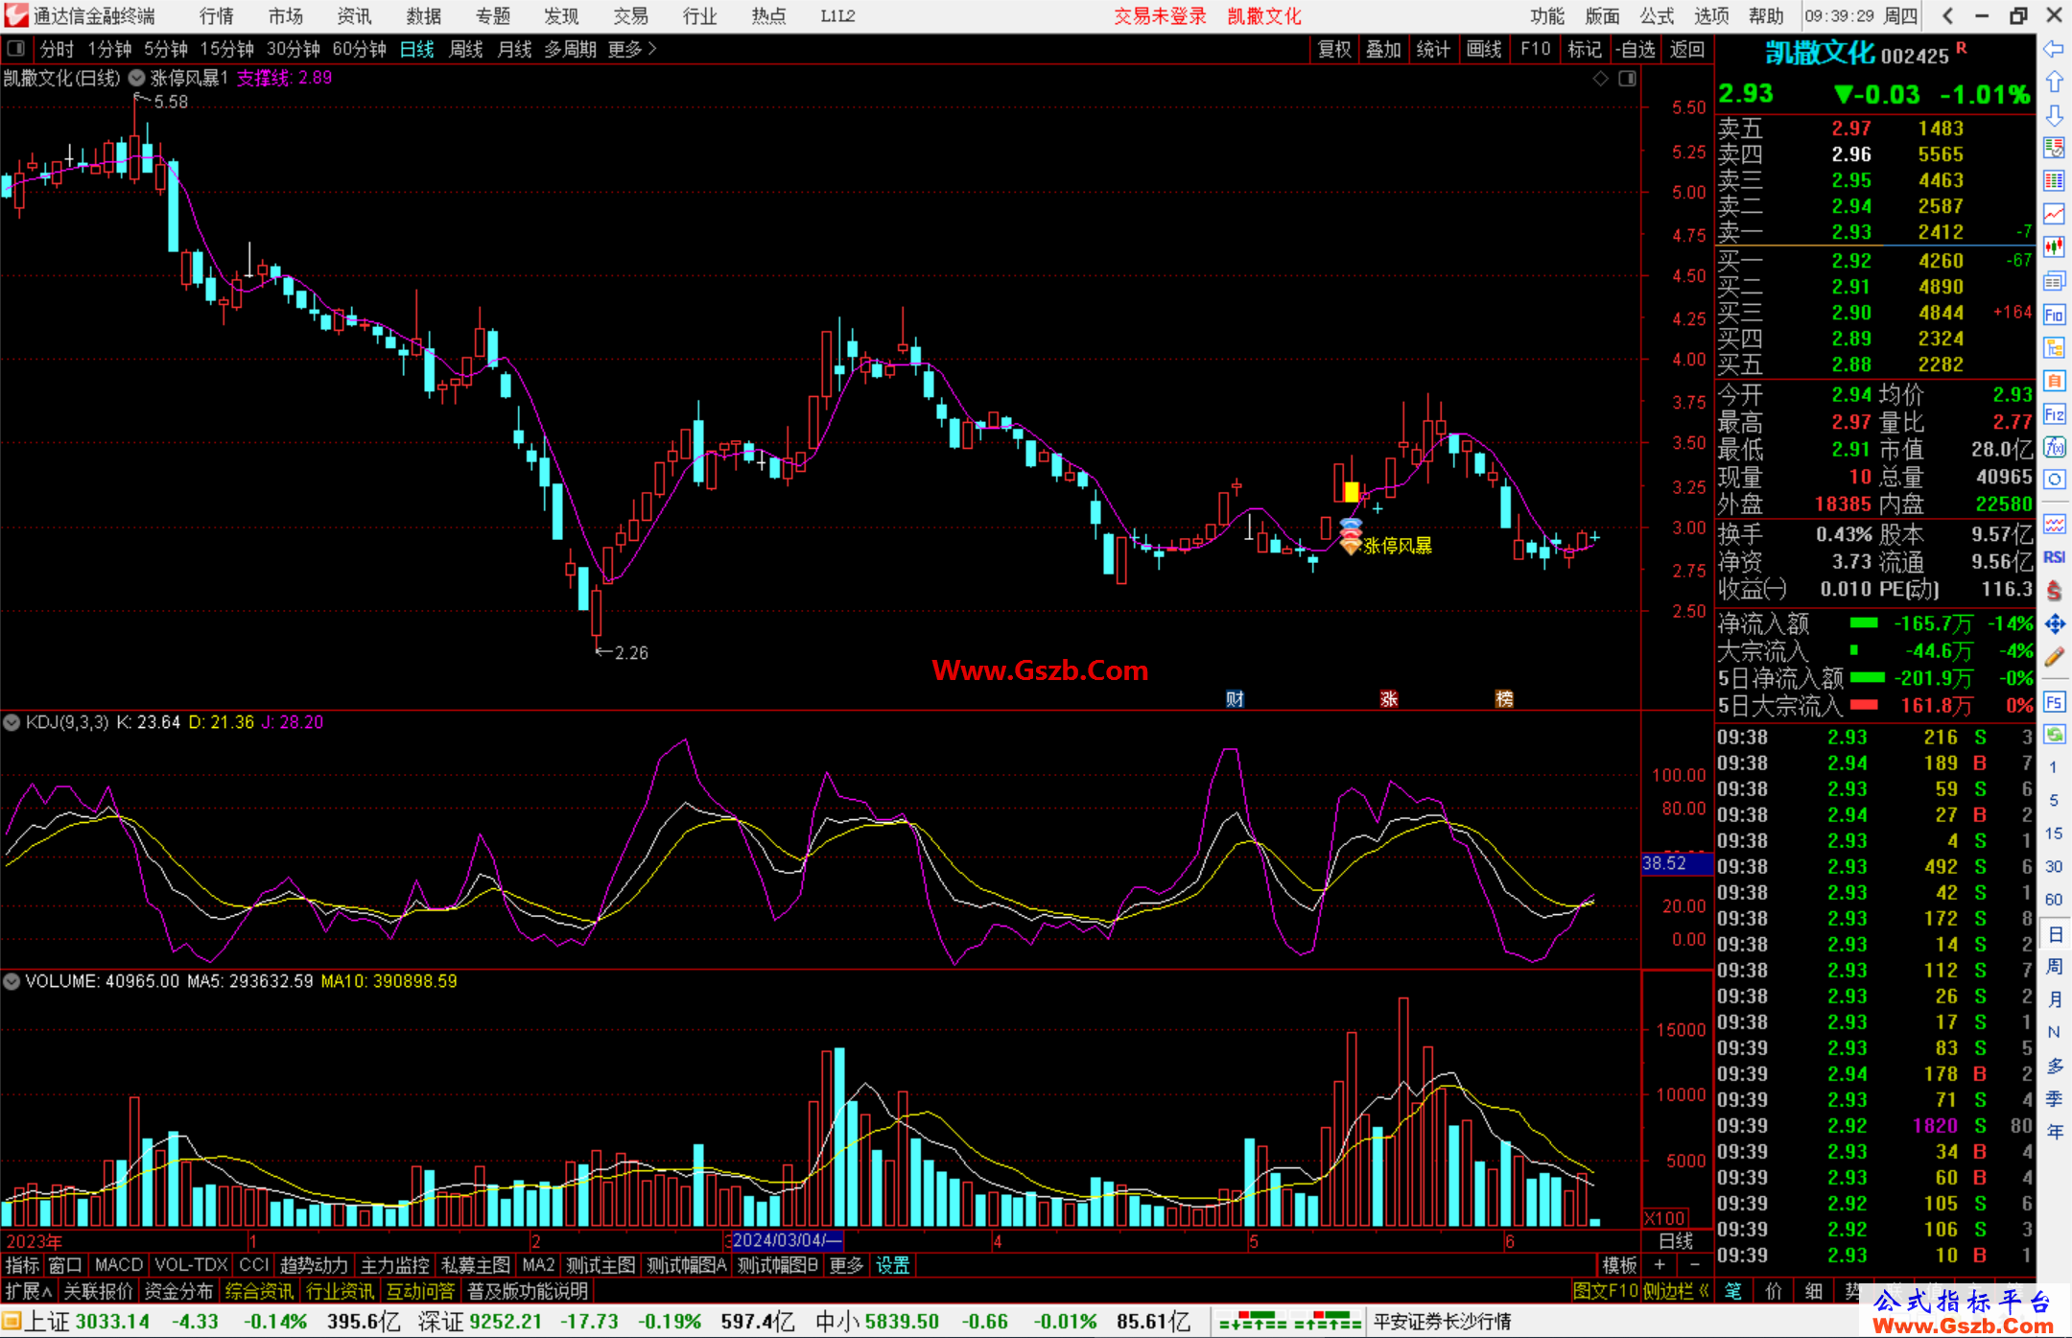Click the up arrow icon in right sidebar
2072x1338 pixels.
2054,82
